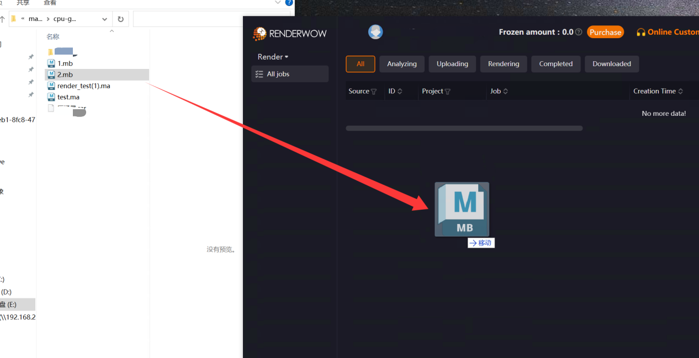This screenshot has height=358, width=699.
Task: Switch to the Analyzing tab
Action: click(x=402, y=64)
